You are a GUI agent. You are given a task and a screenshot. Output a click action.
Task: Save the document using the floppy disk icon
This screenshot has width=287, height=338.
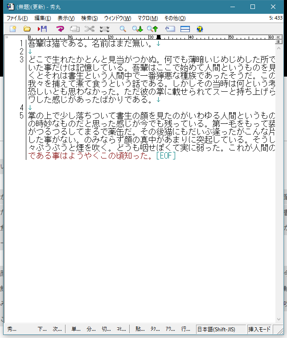42,29
